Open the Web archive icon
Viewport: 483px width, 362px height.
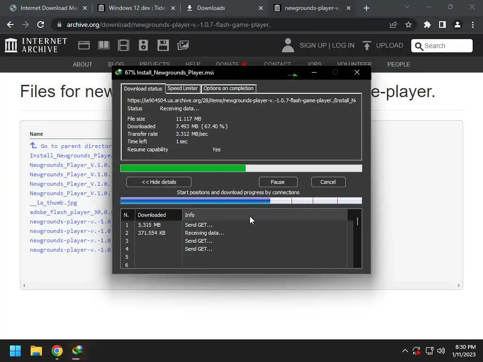[84, 45]
